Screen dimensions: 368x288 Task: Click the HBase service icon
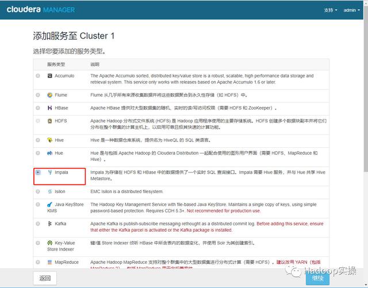point(50,107)
